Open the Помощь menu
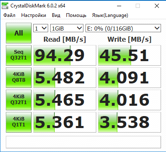The height and width of the screenshot is (152, 166). [x=76, y=15]
